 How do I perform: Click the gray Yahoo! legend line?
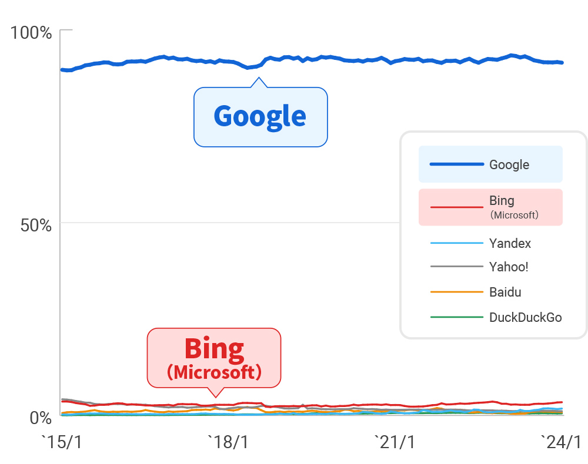click(x=456, y=267)
